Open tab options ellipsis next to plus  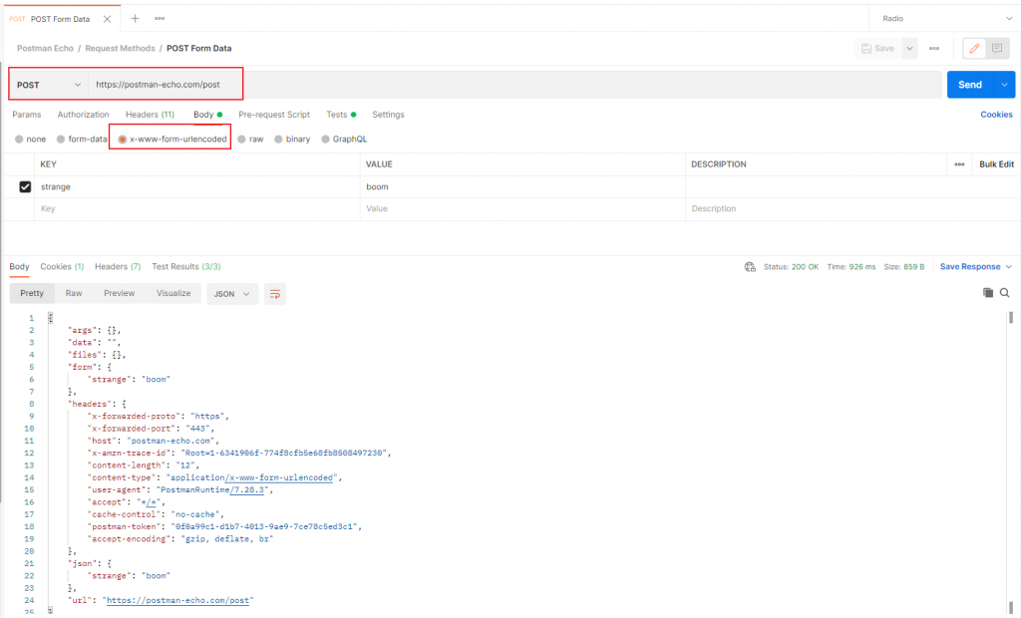coord(160,18)
